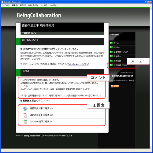
Task: Open the 現場日誌 sidebar link
Action: [x=117, y=61]
